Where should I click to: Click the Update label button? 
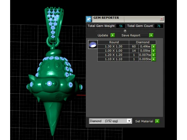pyautogui.click(x=103, y=35)
